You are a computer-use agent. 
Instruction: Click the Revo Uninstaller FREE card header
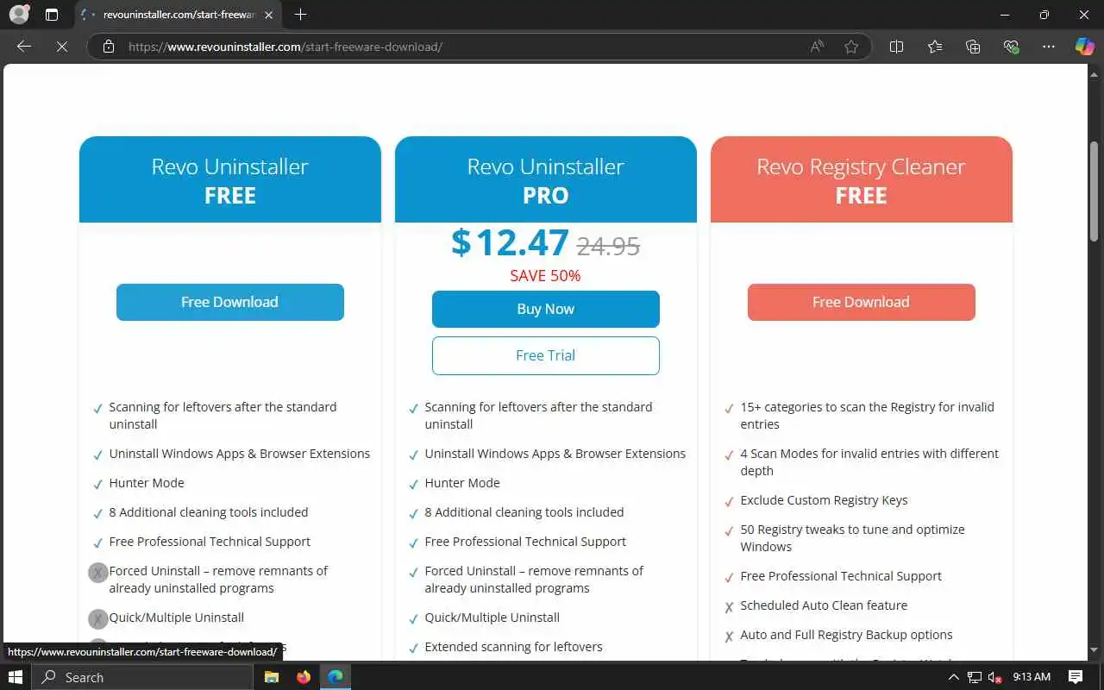[230, 179]
